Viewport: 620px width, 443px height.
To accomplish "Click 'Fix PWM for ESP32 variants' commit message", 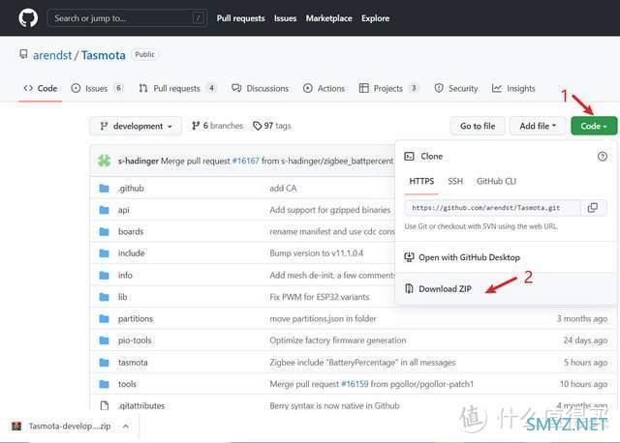I will [320, 297].
